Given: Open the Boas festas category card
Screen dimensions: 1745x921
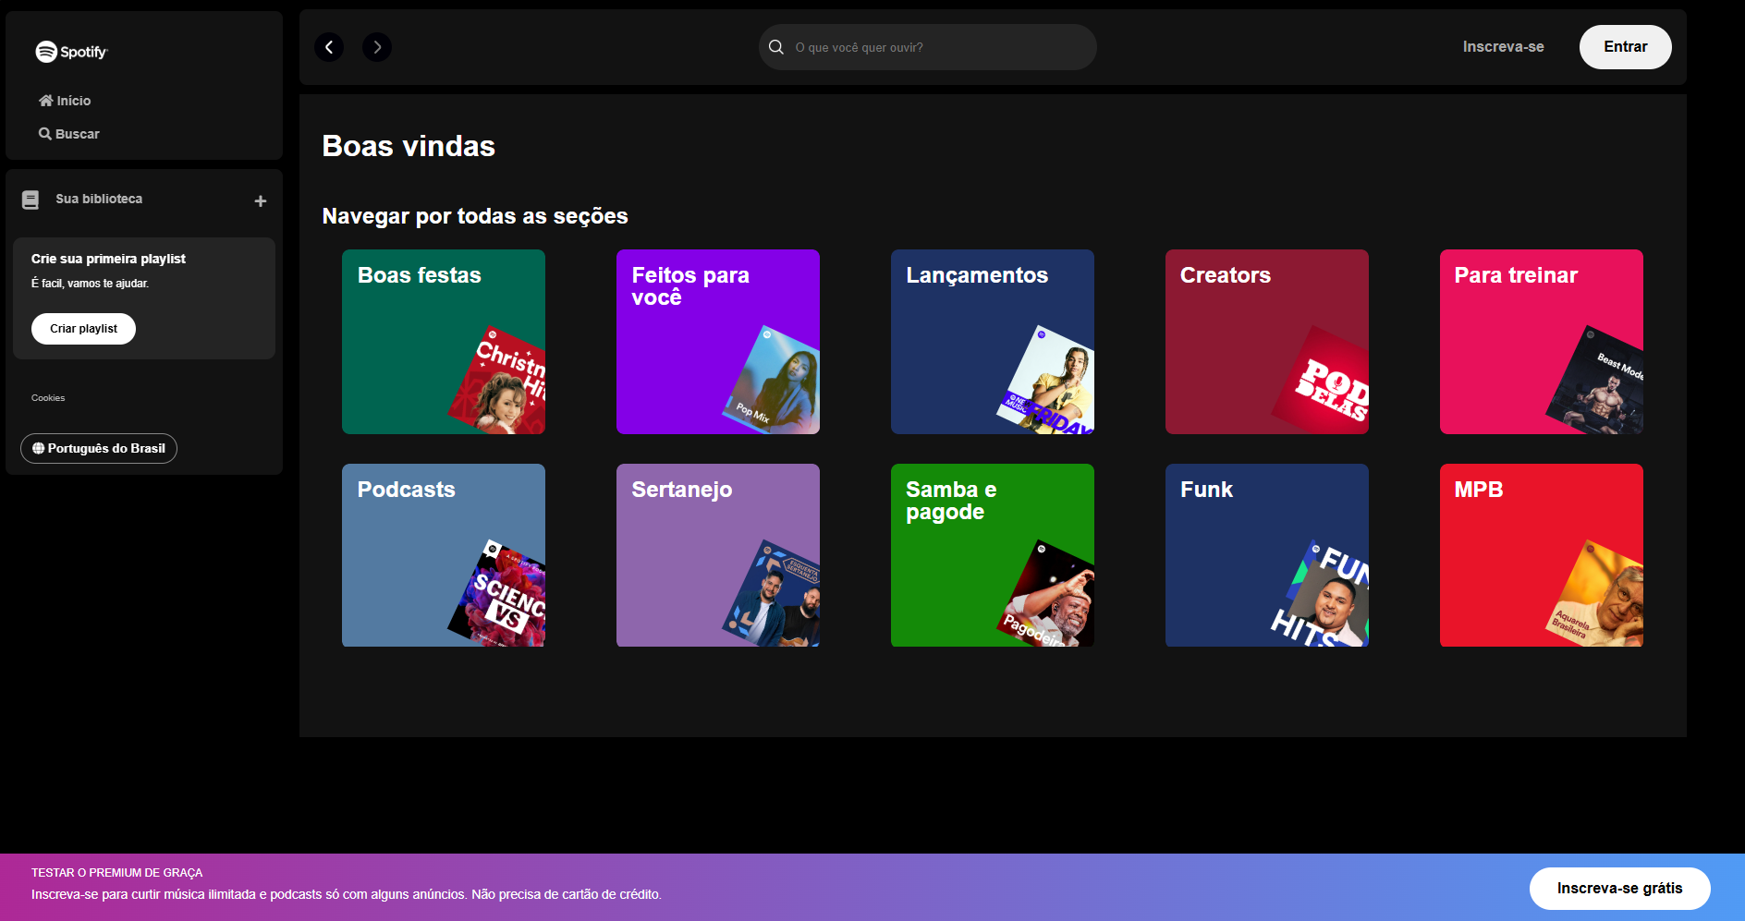Looking at the screenshot, I should tap(444, 342).
